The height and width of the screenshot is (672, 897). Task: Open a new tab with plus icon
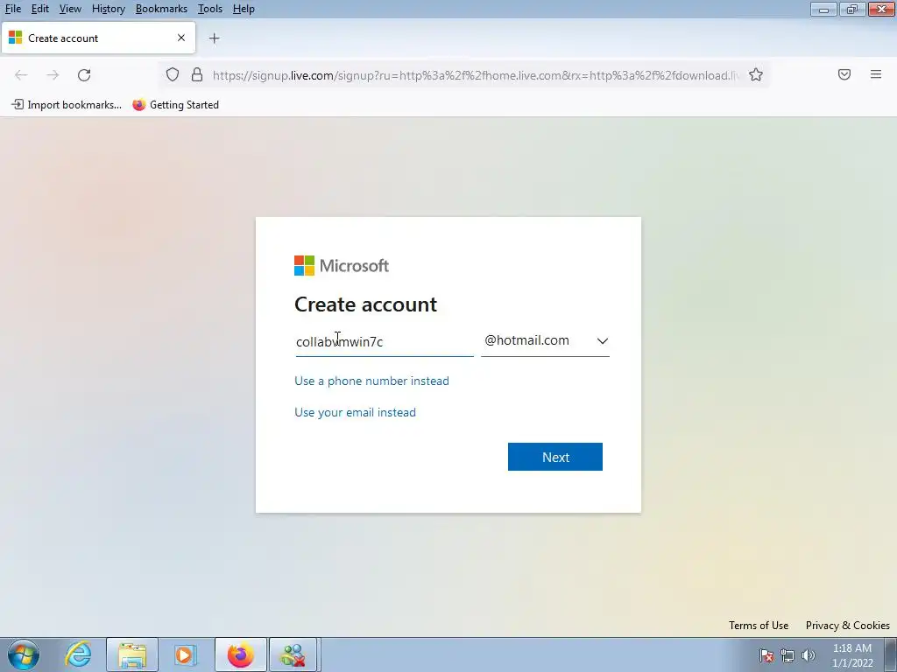coord(214,38)
